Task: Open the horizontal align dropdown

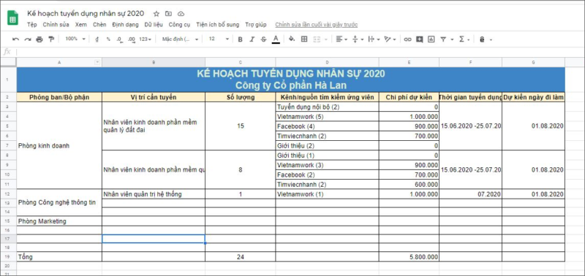Action: (x=341, y=39)
